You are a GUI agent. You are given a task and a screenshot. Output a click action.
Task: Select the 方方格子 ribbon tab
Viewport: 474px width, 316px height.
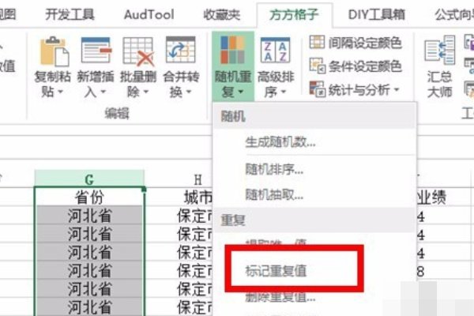coord(294,14)
